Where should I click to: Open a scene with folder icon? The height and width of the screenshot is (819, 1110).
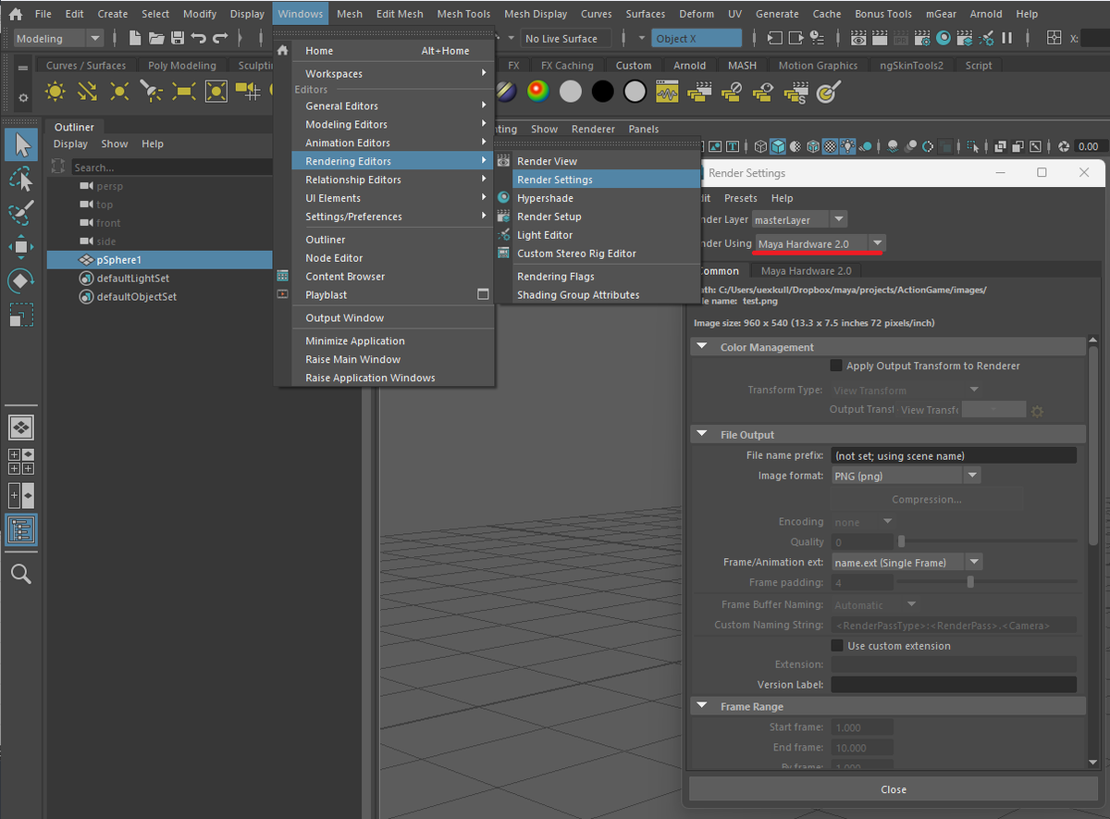tap(156, 38)
